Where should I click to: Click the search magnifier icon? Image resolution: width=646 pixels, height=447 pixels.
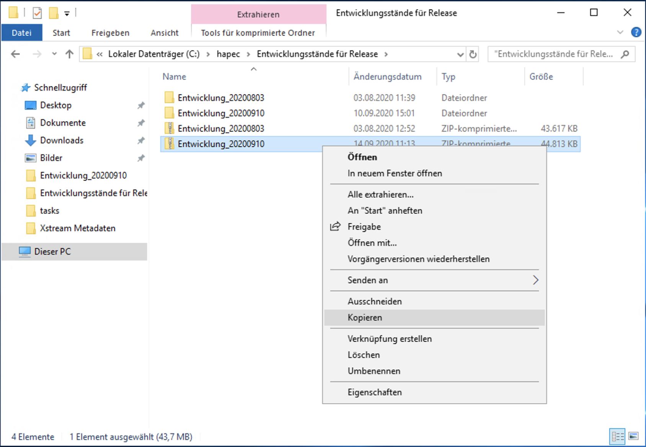point(625,54)
